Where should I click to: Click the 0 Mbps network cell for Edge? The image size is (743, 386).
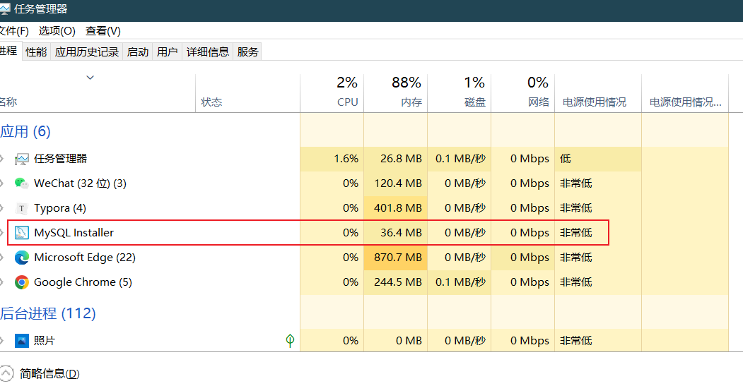(522, 258)
